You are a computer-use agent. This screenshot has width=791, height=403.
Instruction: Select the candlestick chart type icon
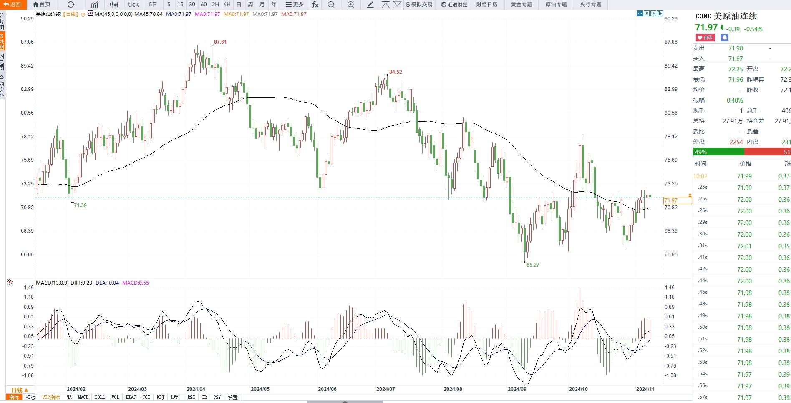[113, 5]
